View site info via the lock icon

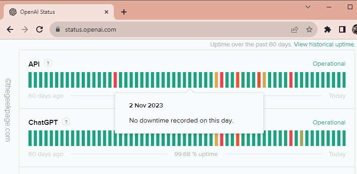[x=58, y=29]
